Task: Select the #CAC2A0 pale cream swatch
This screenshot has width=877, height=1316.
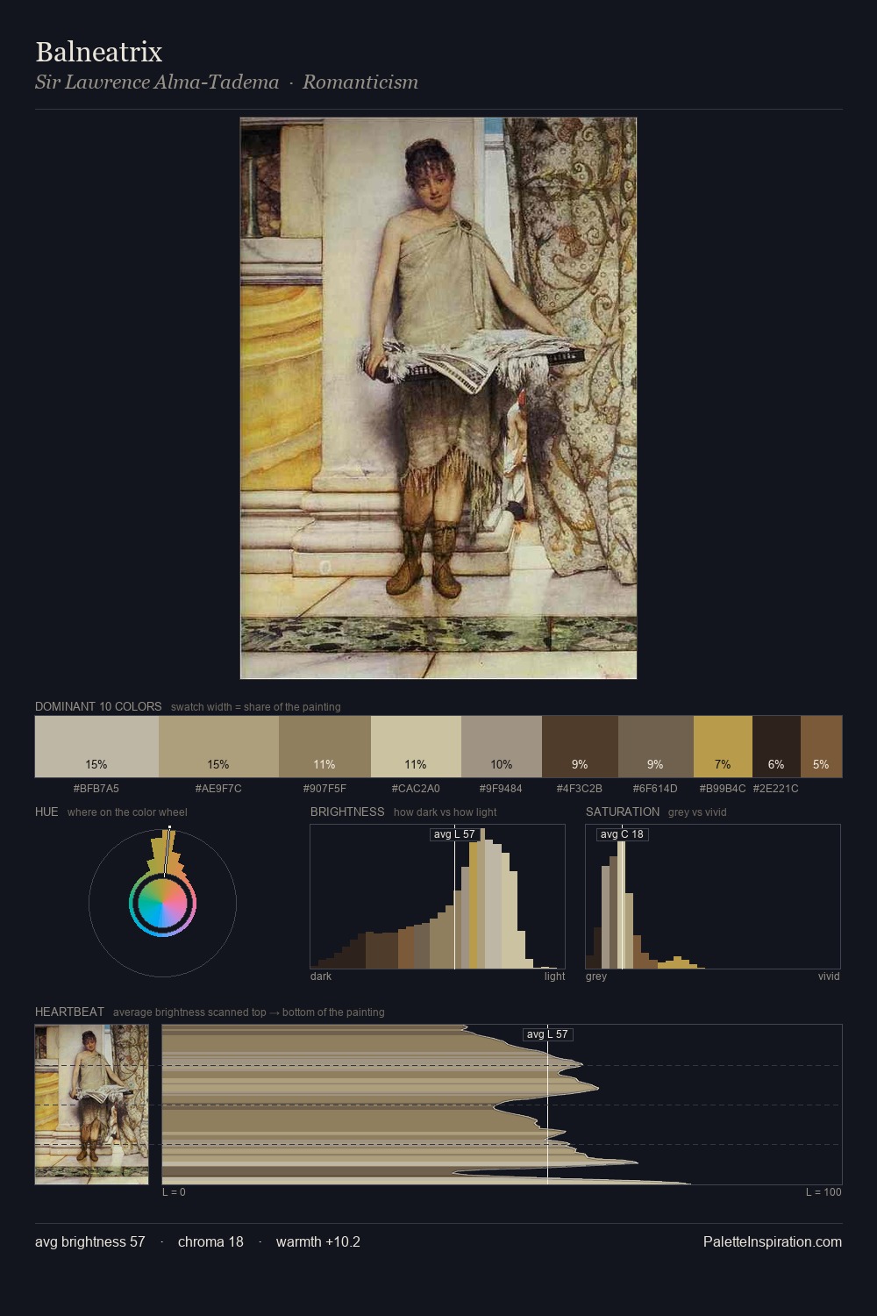Action: [416, 747]
